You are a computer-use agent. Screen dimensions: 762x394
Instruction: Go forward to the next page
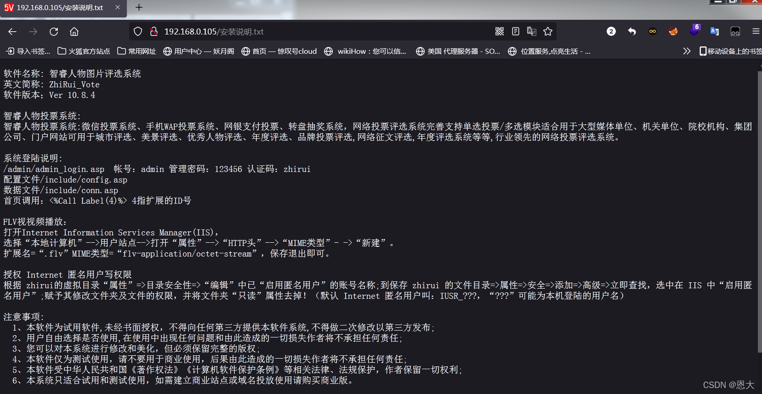[x=33, y=32]
